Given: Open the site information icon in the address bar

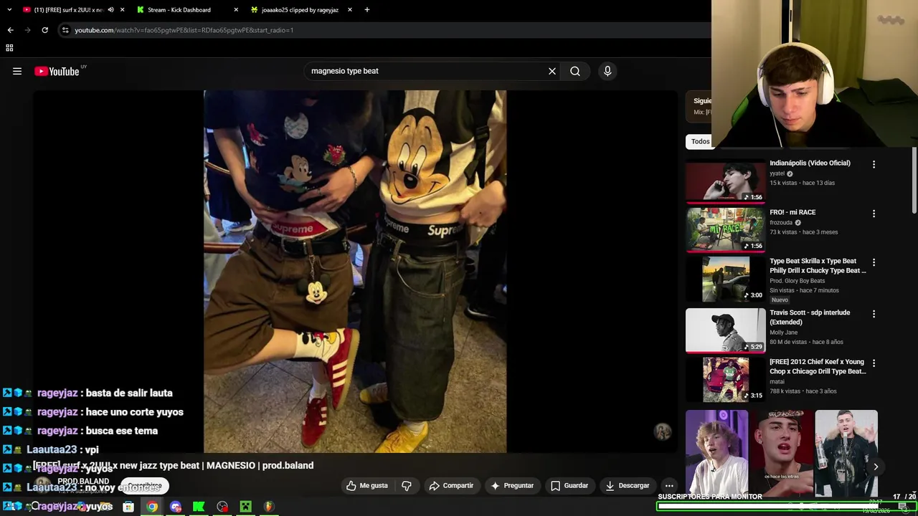Looking at the screenshot, I should coord(65,30).
